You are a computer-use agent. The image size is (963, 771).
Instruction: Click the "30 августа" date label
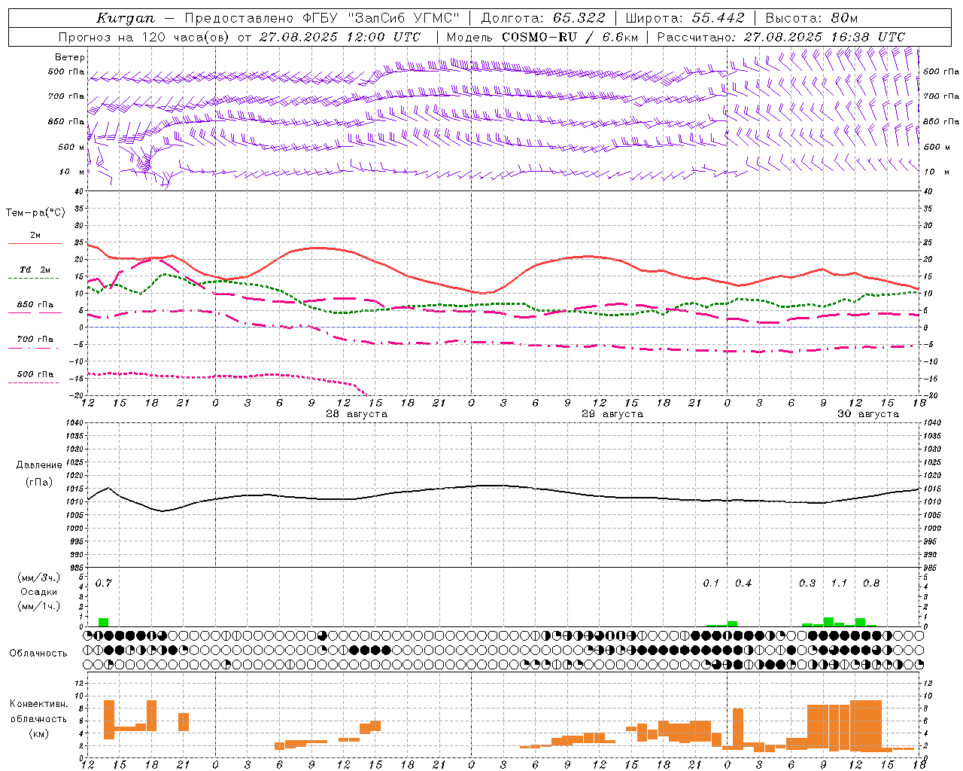click(x=868, y=414)
